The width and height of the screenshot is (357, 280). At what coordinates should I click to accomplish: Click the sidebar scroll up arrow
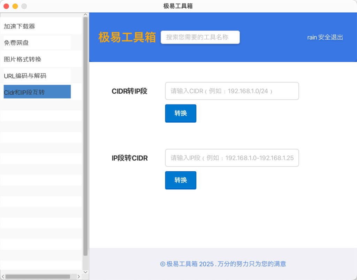tap(85, 15)
